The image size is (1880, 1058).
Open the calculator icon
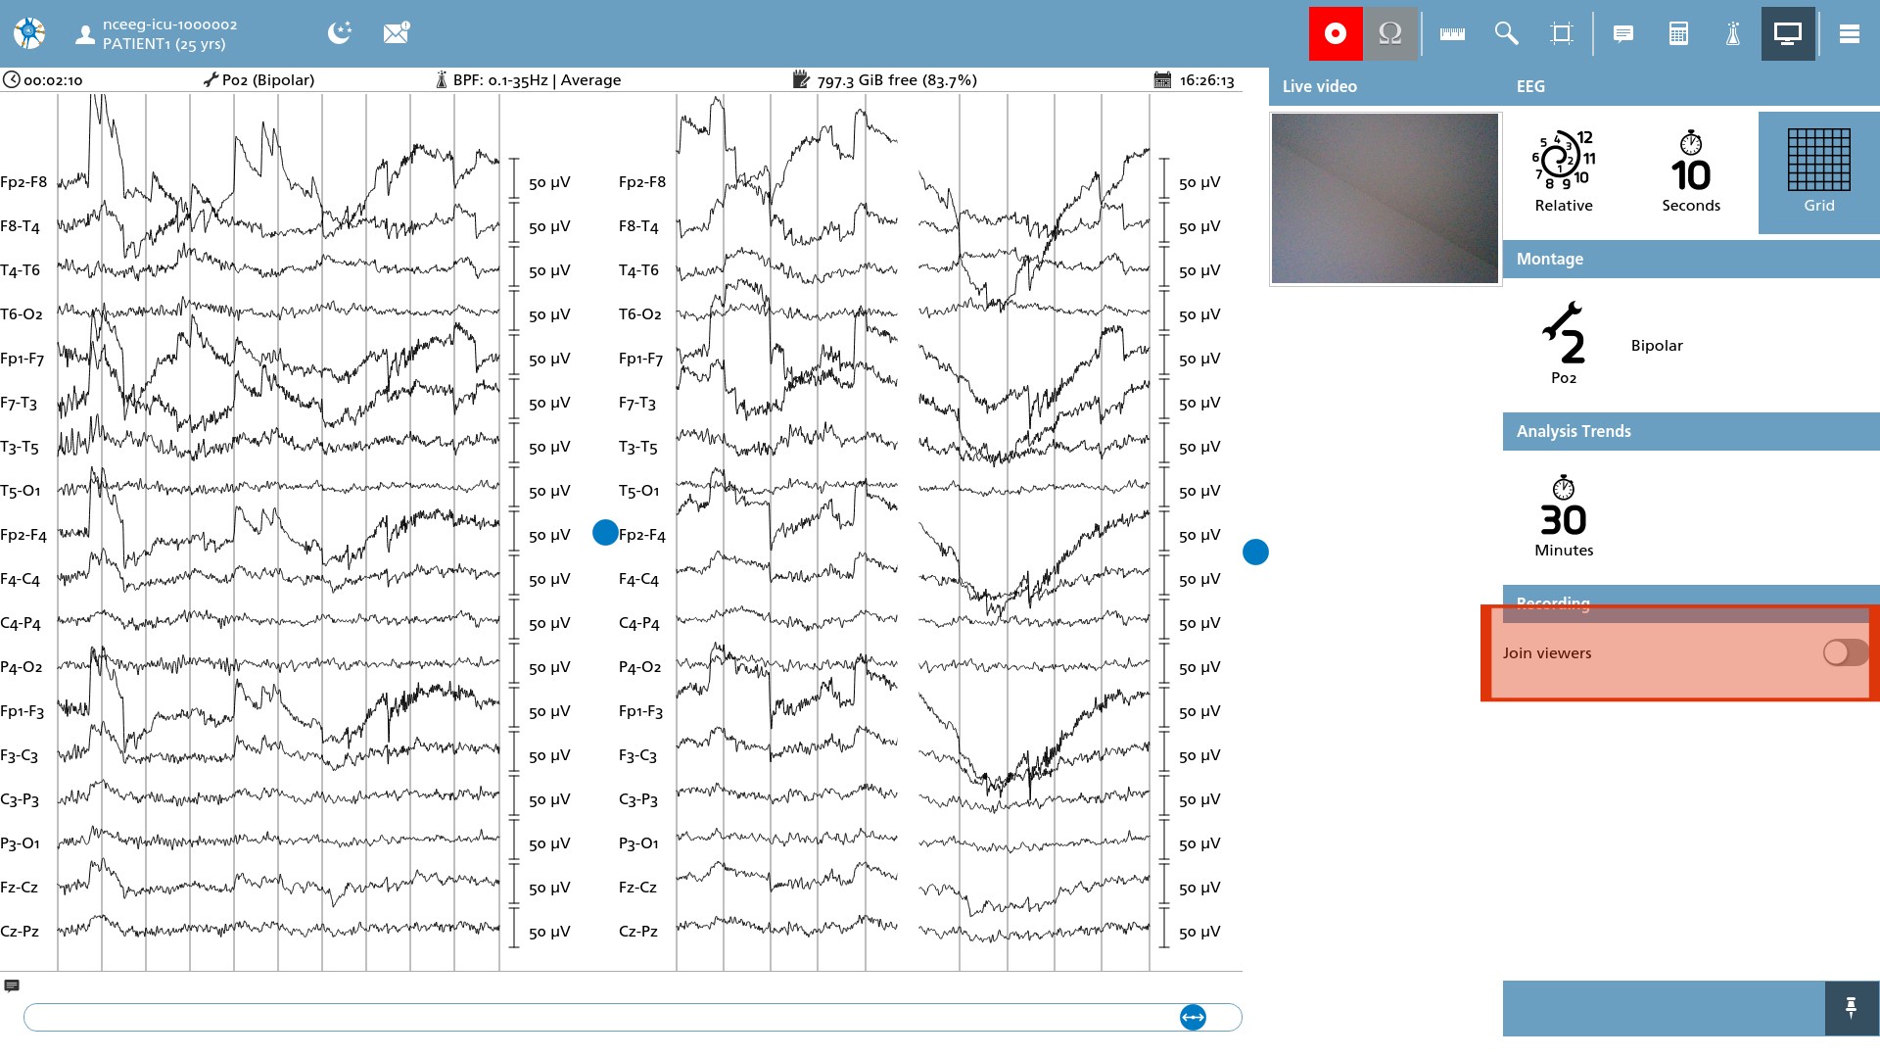[1678, 33]
